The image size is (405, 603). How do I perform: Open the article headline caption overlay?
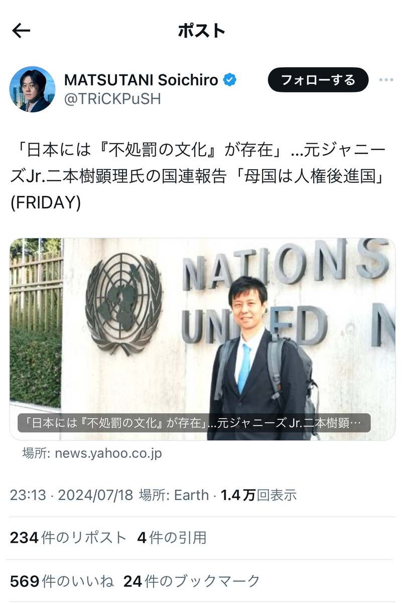[194, 423]
